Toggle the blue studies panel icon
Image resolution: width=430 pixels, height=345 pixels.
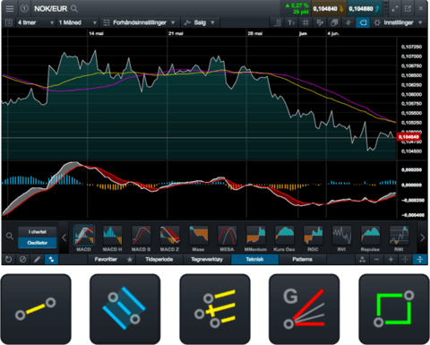click(51, 259)
